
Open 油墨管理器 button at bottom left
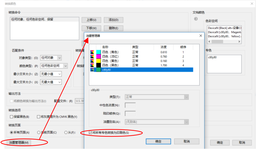point(19,143)
